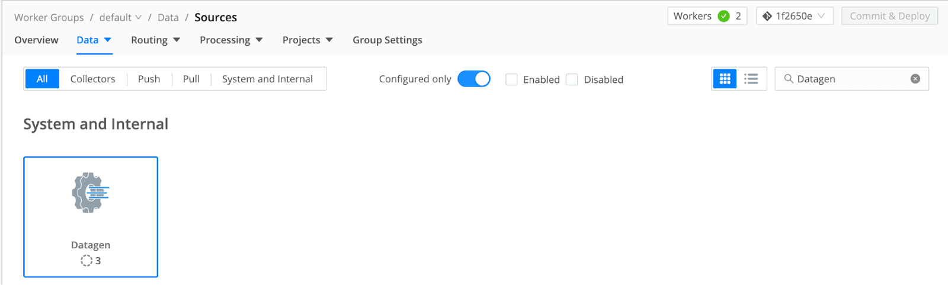Filter sources by Collectors
The height and width of the screenshot is (285, 948).
coord(92,79)
